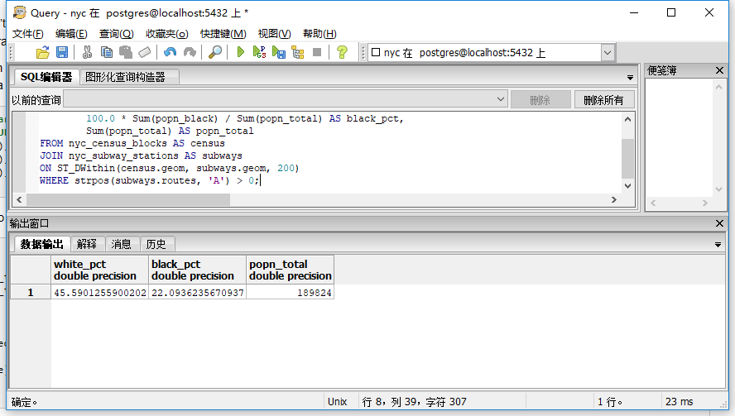Click in SQL text after '0;'

(x=260, y=180)
